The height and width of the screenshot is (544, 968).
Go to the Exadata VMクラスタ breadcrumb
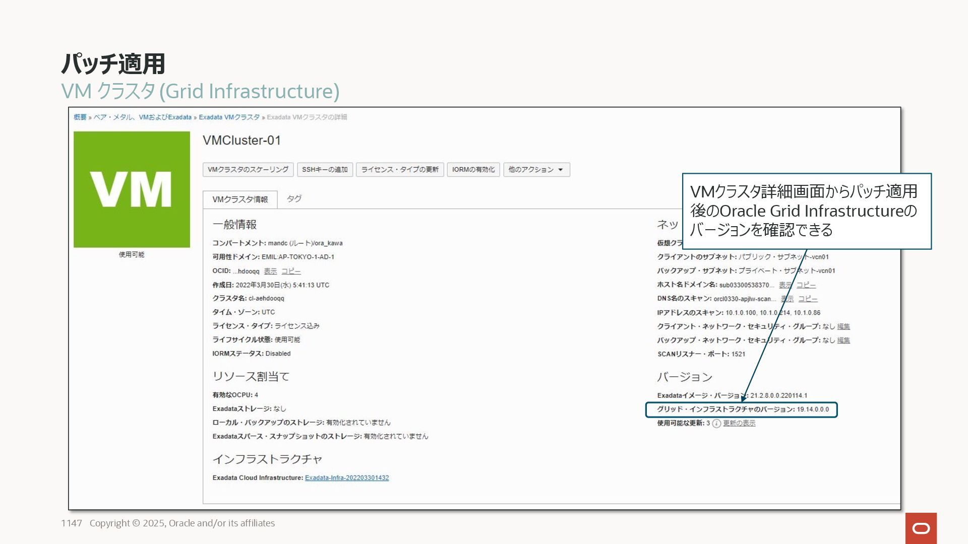click(229, 117)
